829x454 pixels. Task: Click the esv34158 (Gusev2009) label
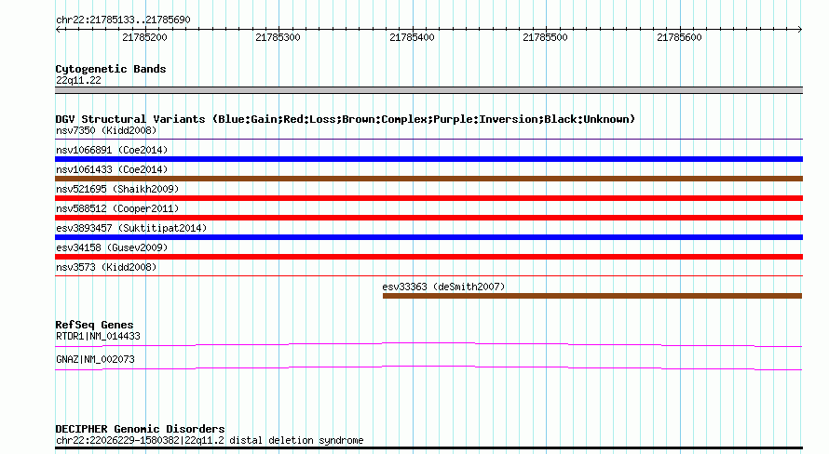(x=112, y=247)
